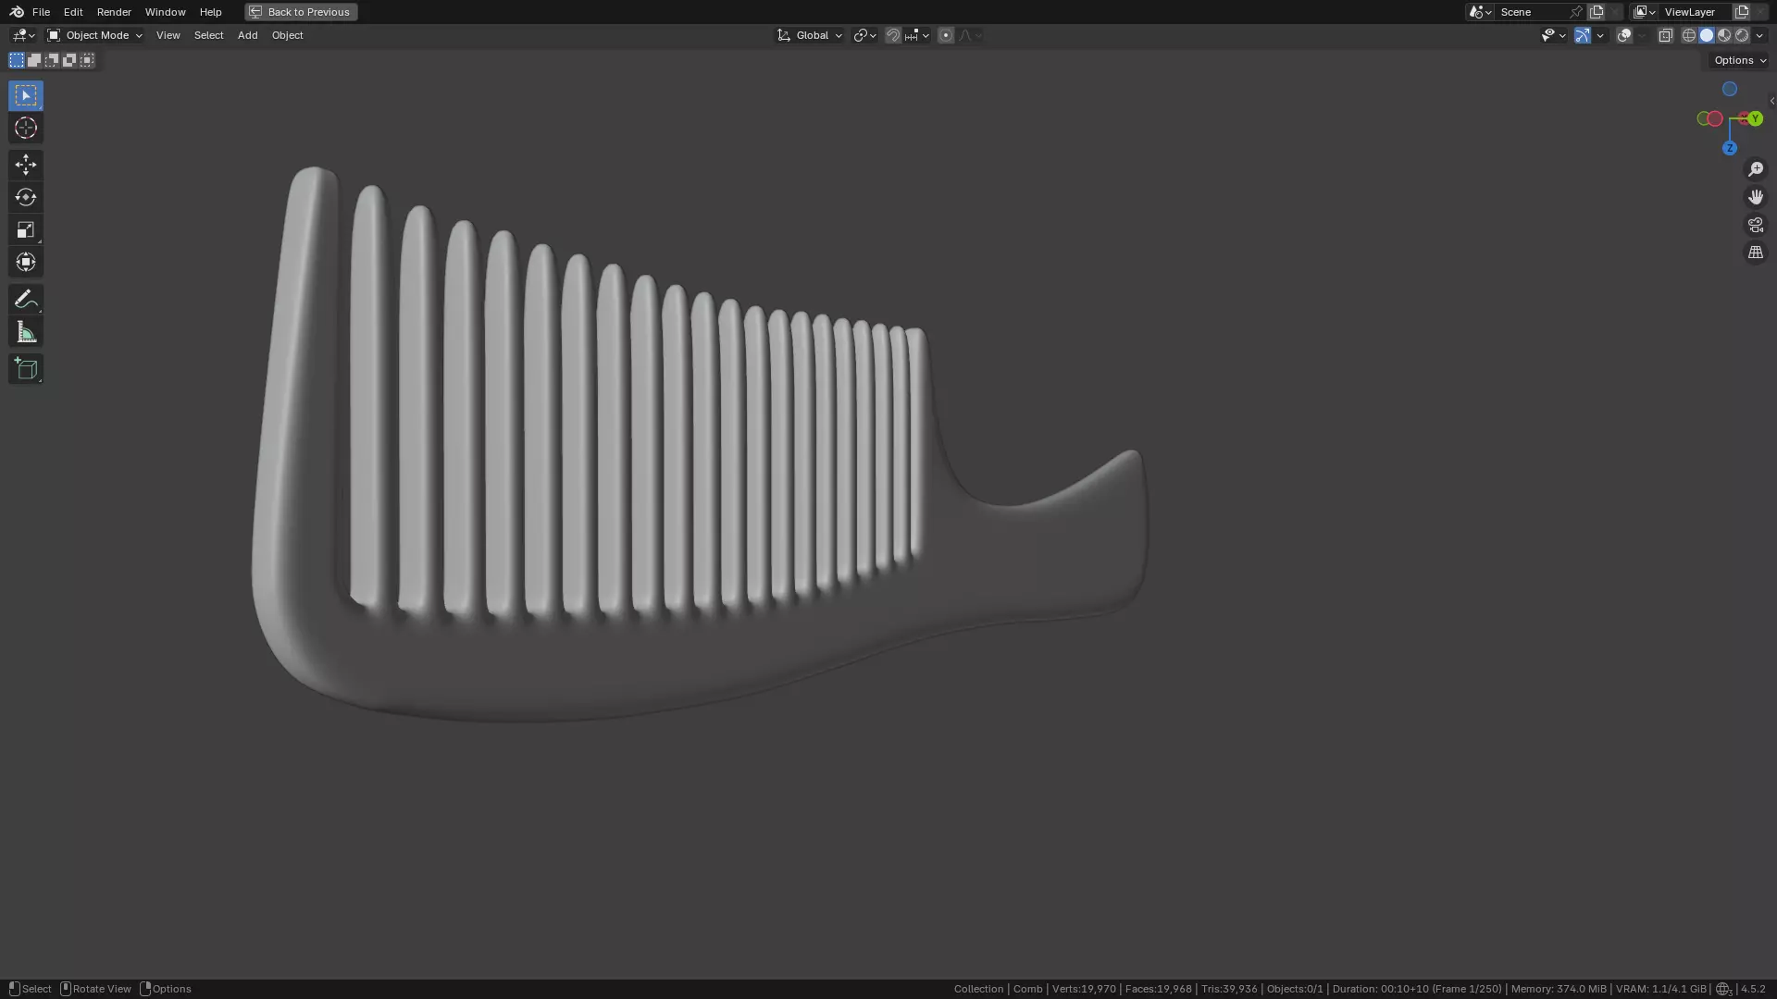Click the blue Z axis gizmo ball

pos(1729,148)
